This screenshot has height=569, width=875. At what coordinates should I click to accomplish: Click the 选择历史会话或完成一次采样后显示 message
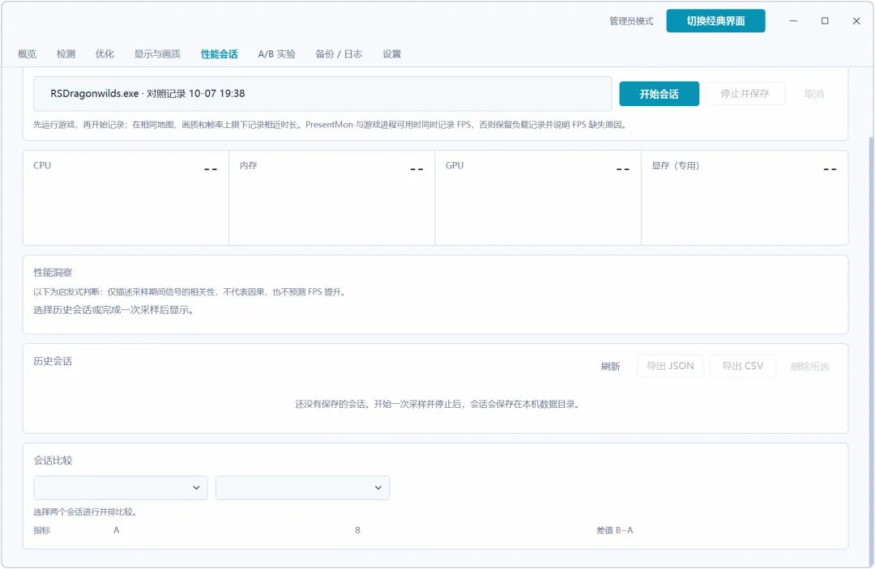[113, 310]
